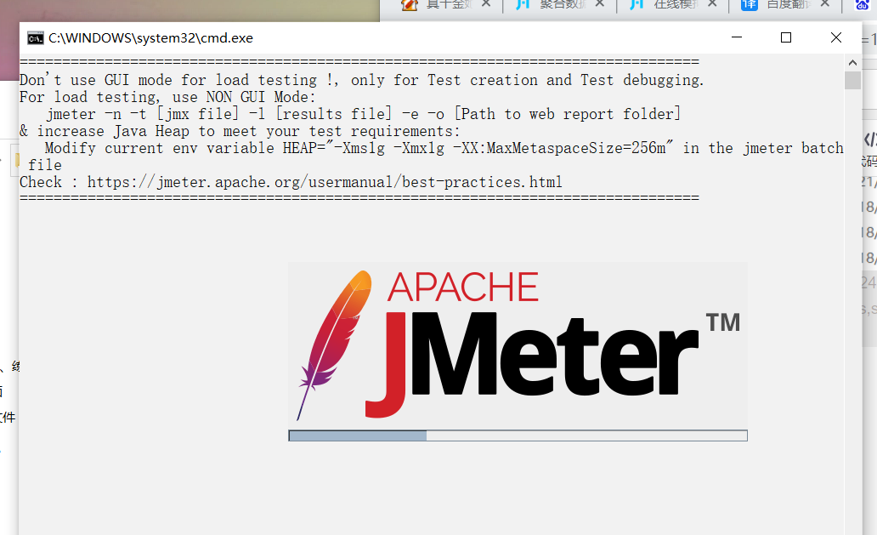Click the 'jmeter -n -t [jmx file]' command line
The image size is (877, 535).
(363, 114)
